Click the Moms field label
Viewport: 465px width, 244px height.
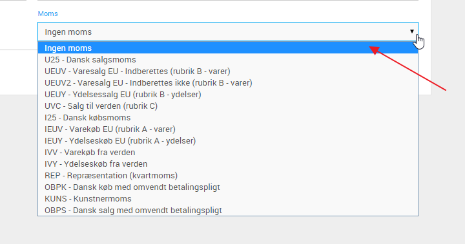pos(48,14)
